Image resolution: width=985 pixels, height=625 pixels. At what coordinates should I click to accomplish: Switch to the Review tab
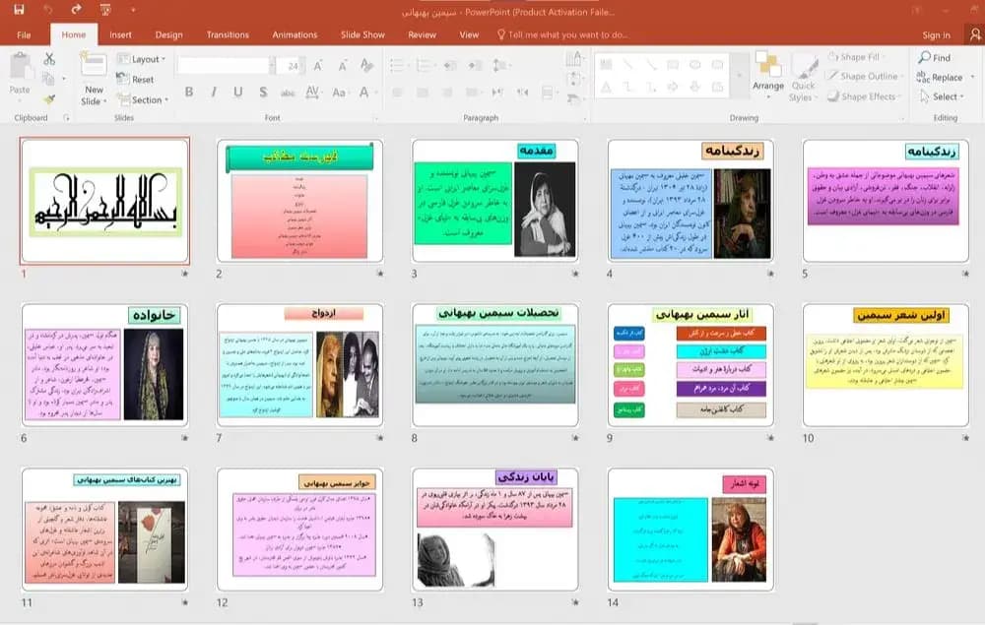pos(422,34)
